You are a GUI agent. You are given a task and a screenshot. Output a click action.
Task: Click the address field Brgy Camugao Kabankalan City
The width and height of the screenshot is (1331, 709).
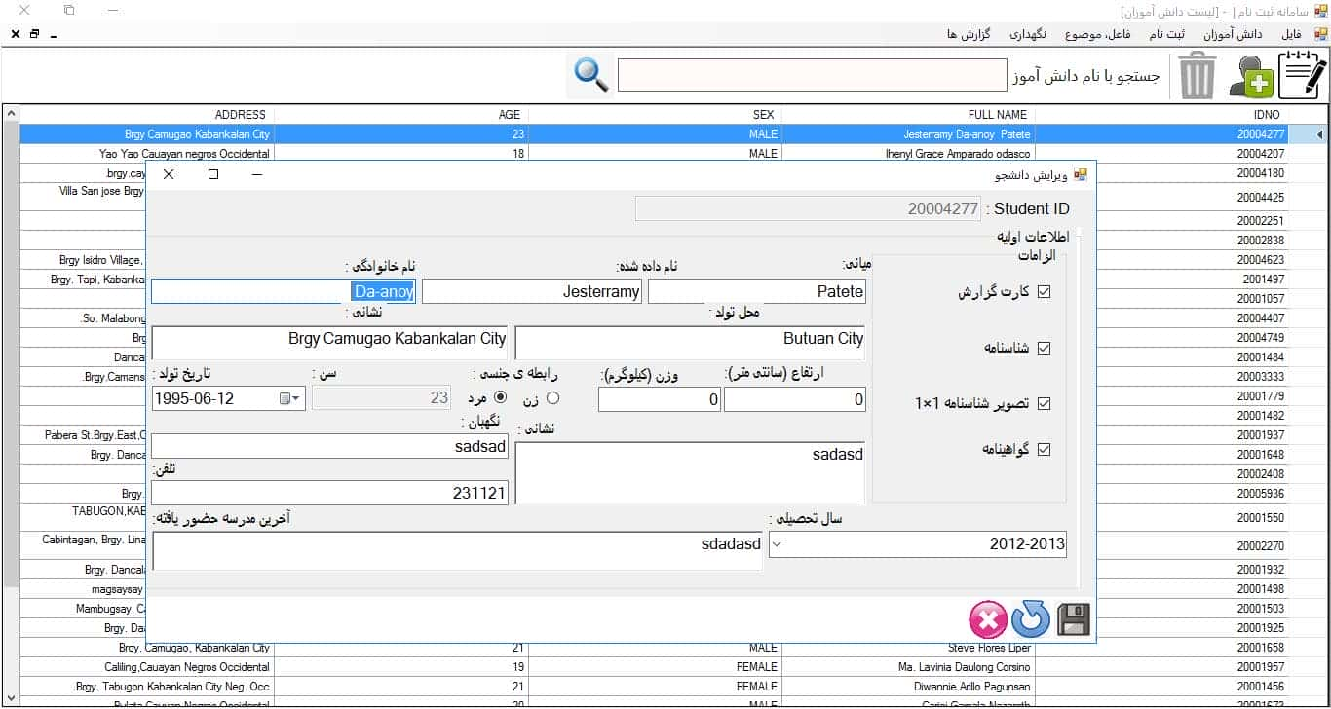coord(329,343)
